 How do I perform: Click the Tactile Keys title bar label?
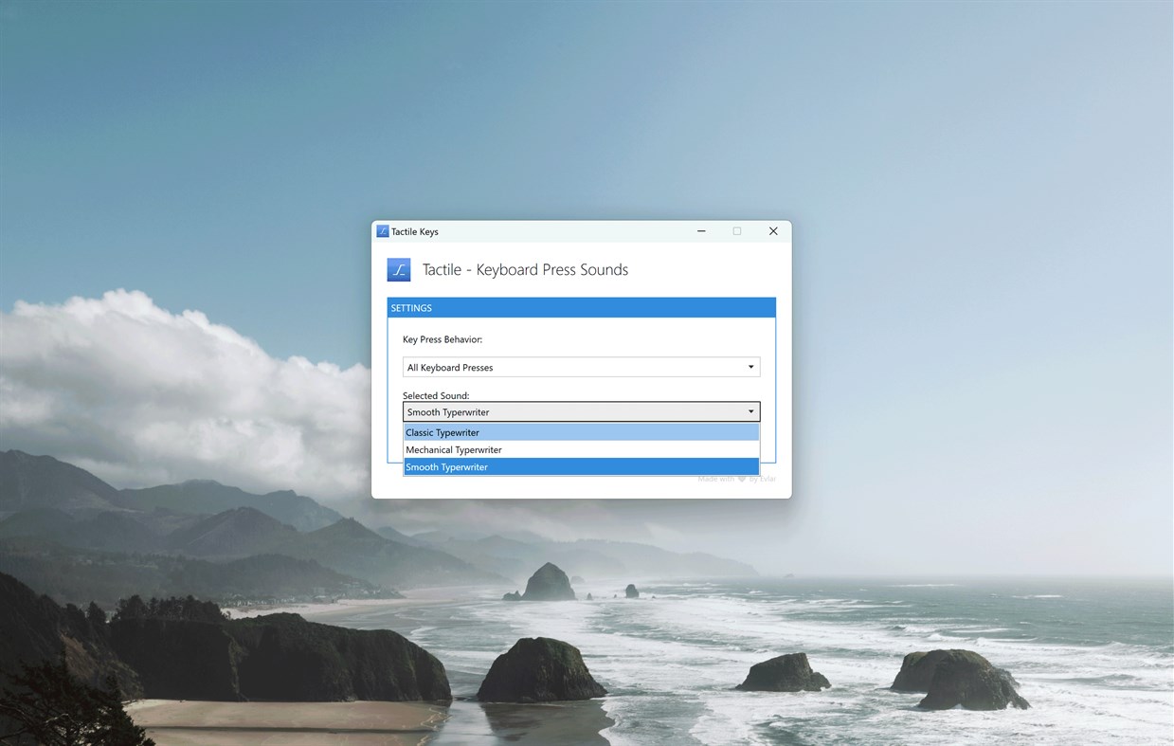coord(414,231)
